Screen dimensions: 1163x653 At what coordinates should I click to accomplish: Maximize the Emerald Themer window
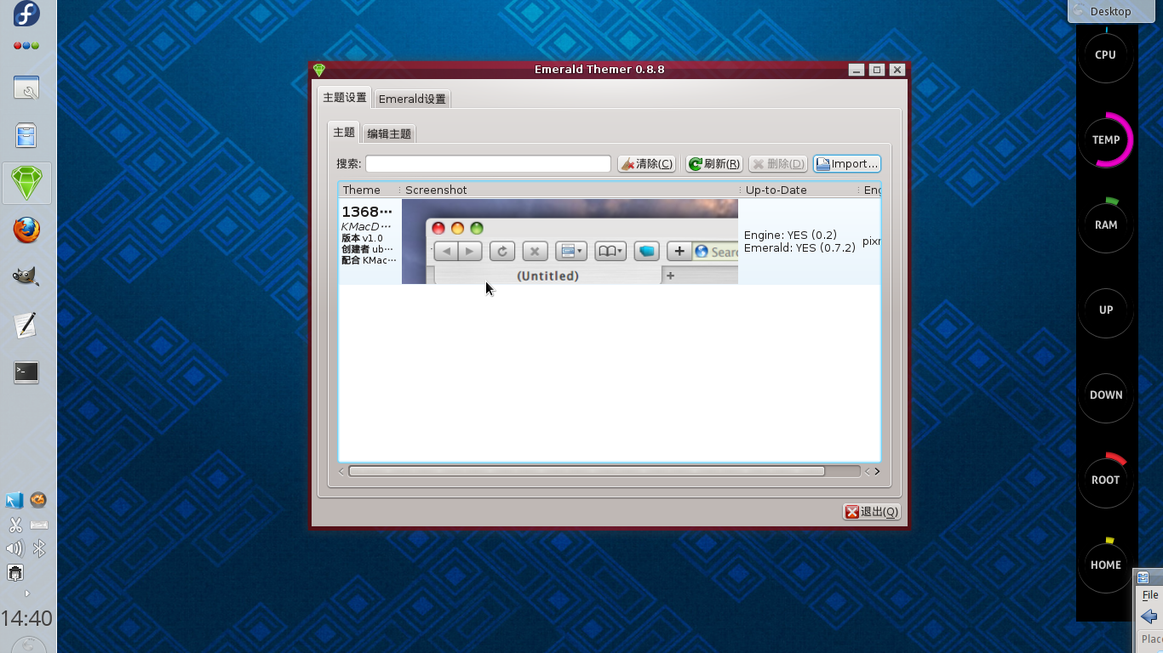877,70
